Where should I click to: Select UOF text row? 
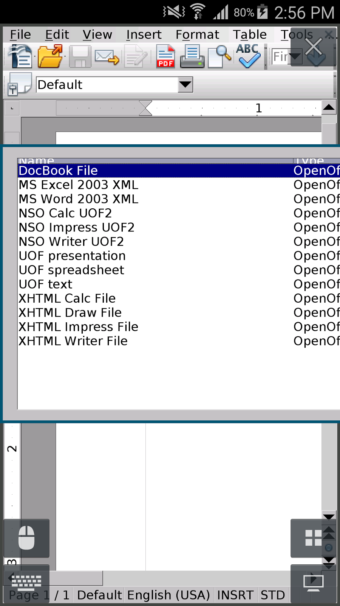(179, 284)
